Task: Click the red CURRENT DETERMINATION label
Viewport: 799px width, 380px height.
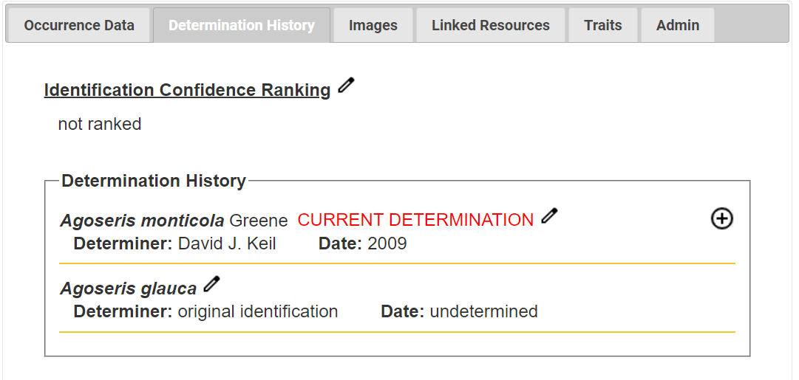Action: coord(416,220)
